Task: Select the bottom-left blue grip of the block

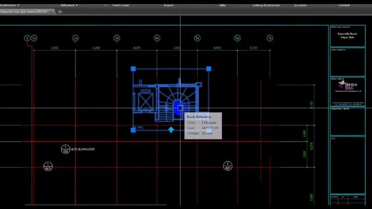Action: pos(133,130)
